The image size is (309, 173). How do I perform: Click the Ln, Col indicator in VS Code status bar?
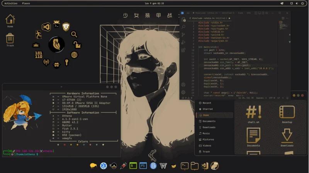246,98
